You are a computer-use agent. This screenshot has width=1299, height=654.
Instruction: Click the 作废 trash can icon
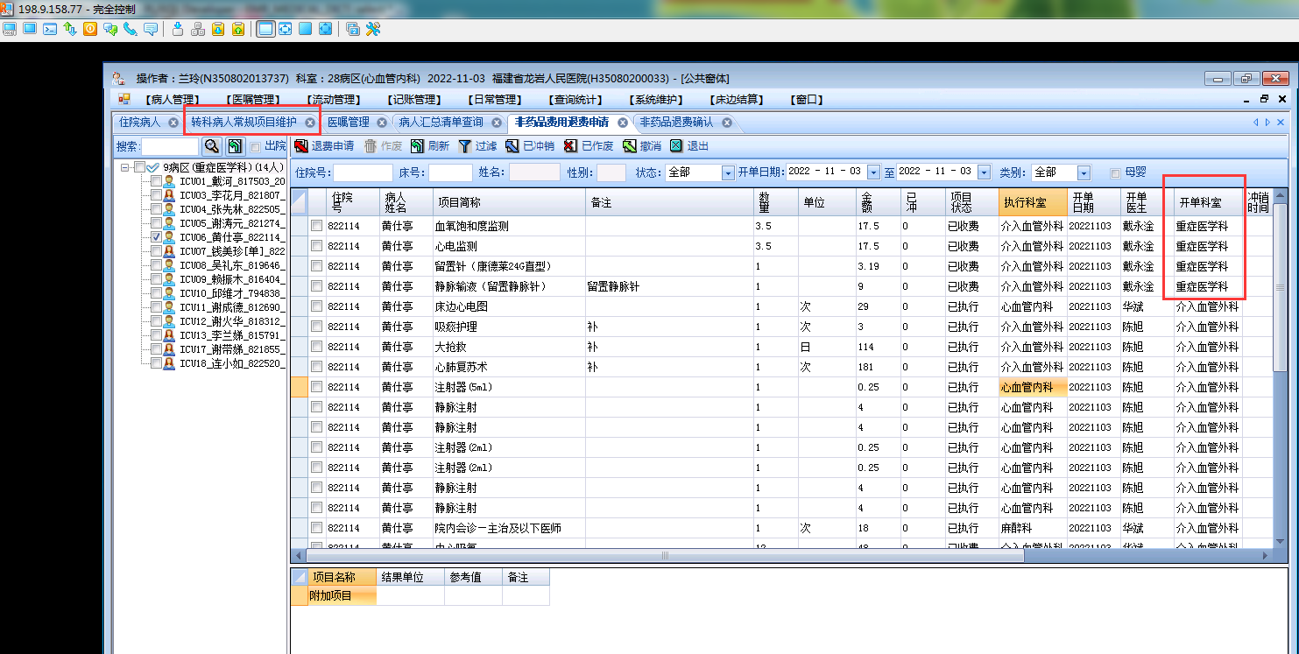(371, 146)
